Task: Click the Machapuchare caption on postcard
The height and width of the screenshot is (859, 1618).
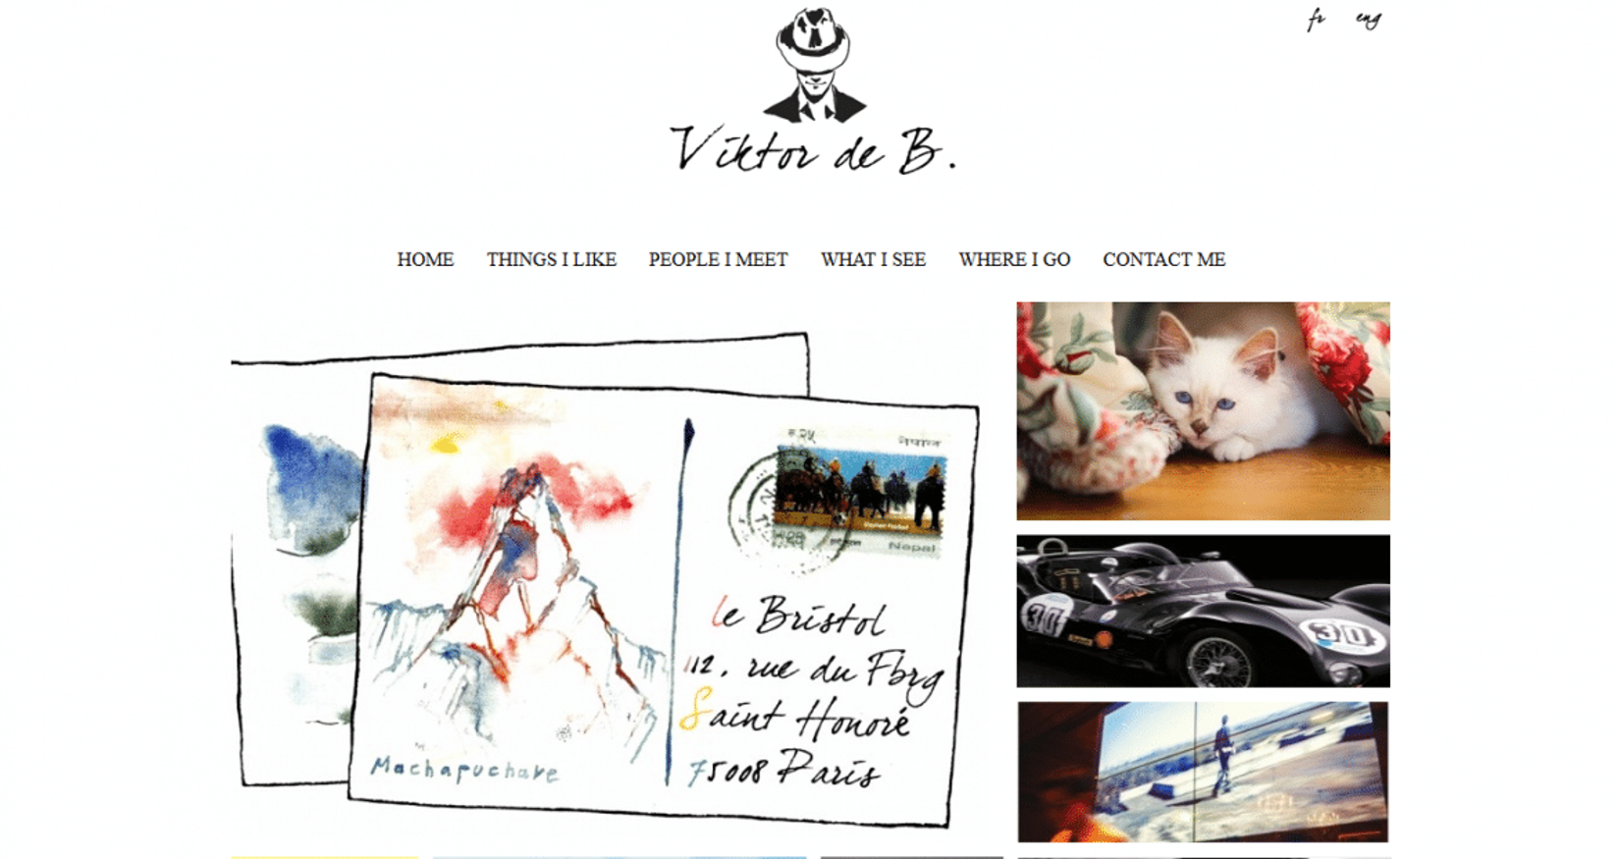Action: (464, 769)
